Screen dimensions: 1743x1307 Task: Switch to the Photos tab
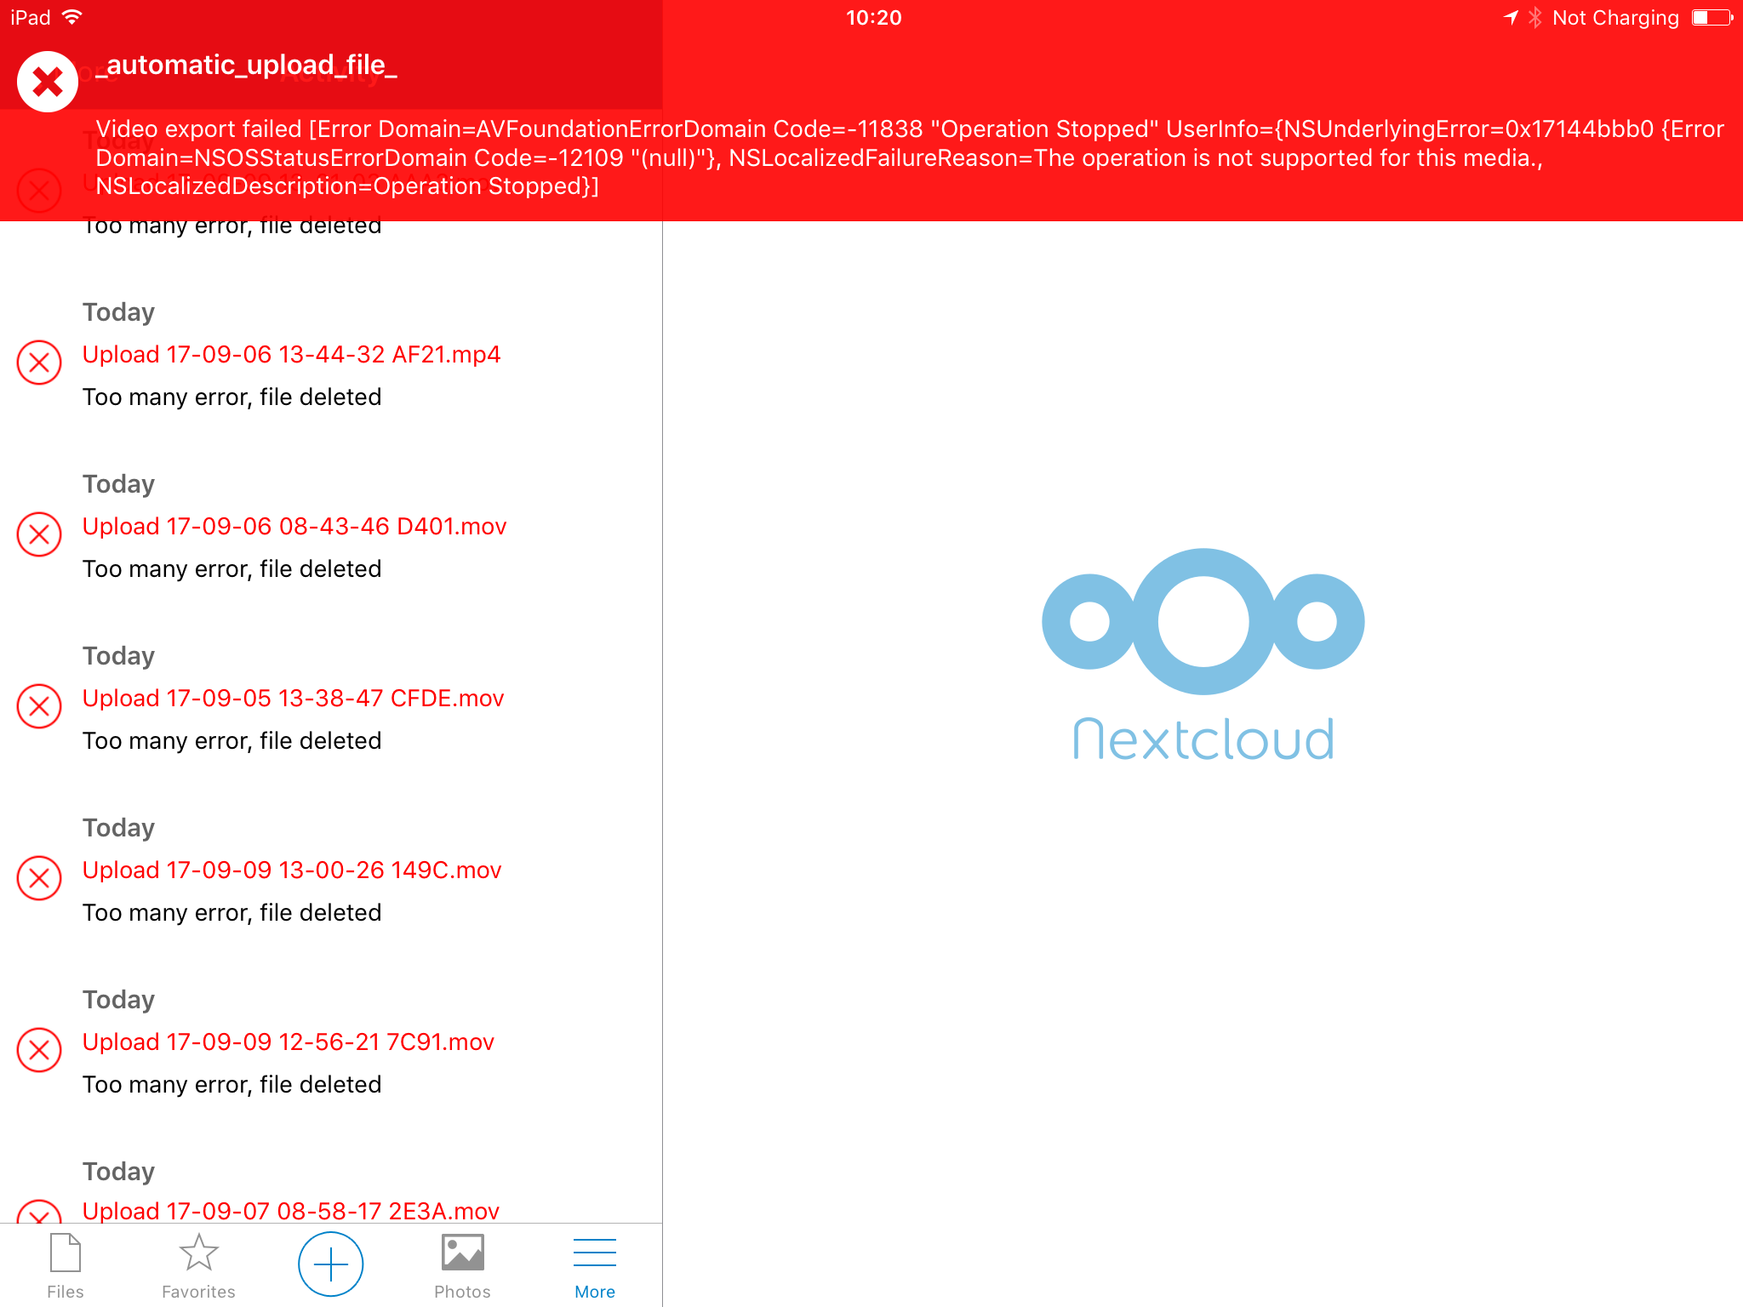pyautogui.click(x=462, y=1265)
